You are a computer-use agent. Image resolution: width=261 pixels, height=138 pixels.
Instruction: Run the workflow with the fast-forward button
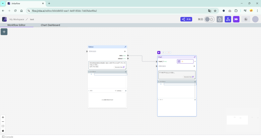coord(236,19)
